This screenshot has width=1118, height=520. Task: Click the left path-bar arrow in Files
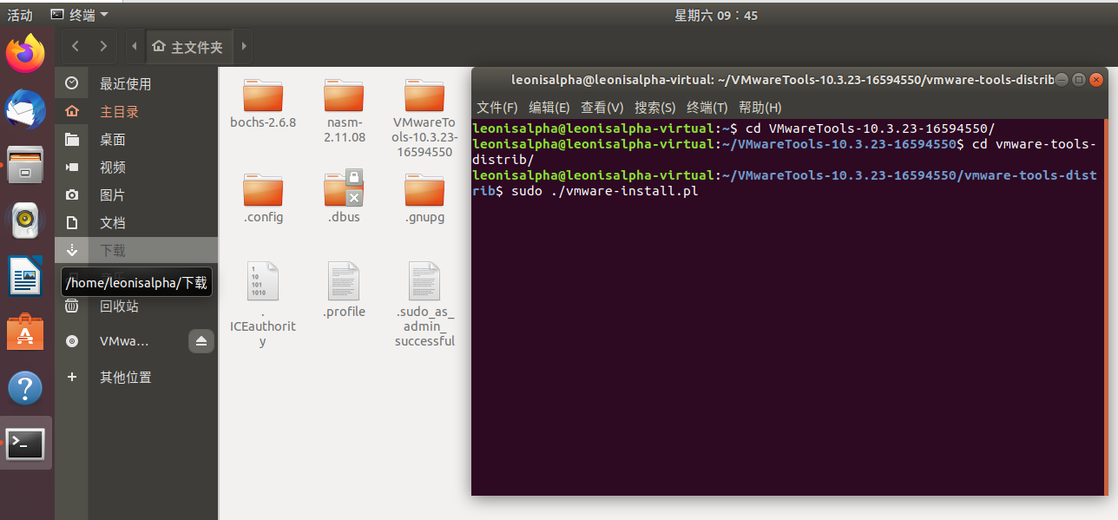click(x=135, y=46)
